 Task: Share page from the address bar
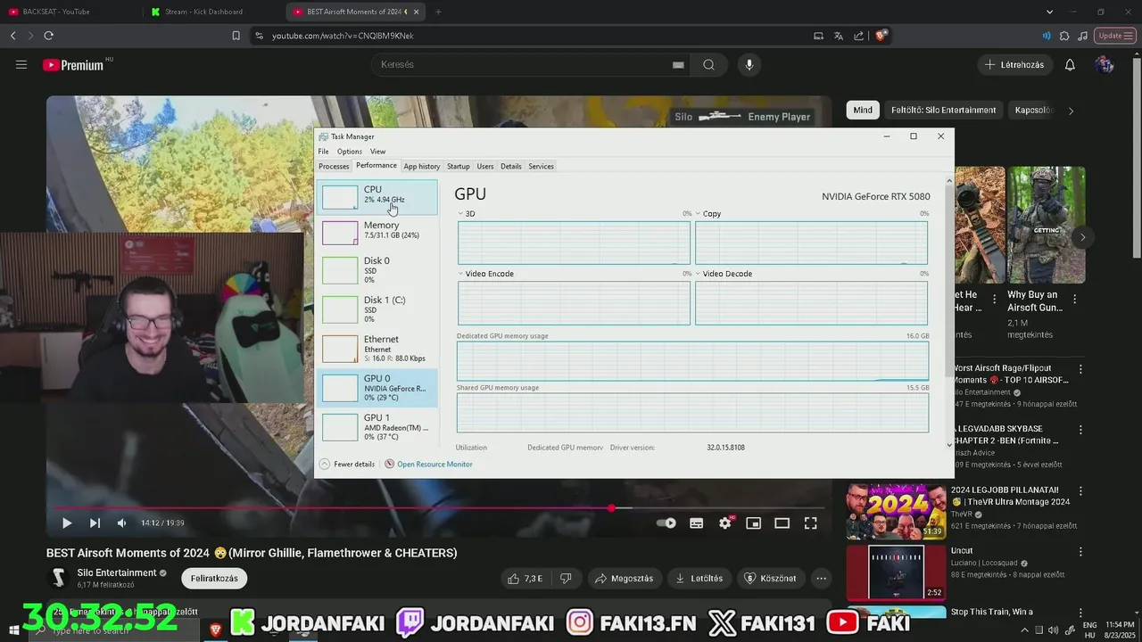[x=858, y=36]
